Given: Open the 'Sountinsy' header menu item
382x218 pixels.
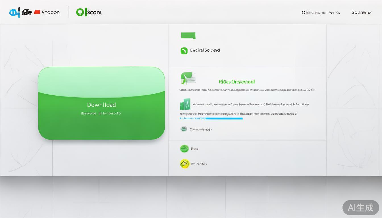Looking at the screenshot, I should tap(362, 12).
